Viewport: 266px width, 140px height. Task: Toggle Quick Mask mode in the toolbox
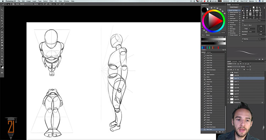2,70
